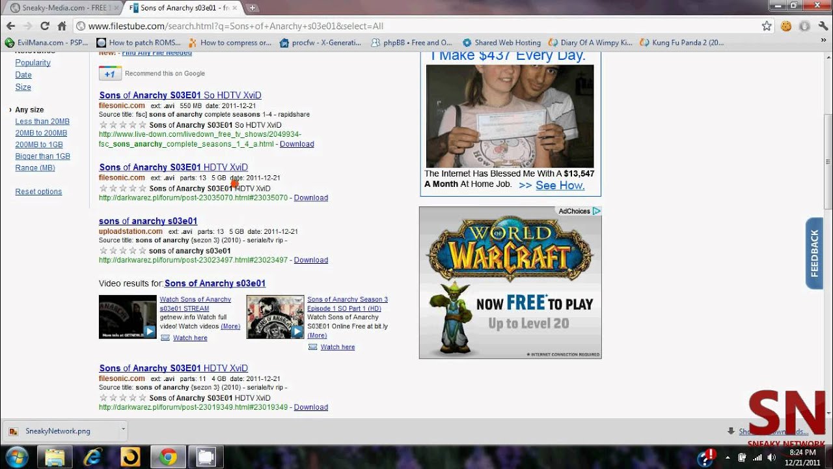833x469 pixels.
Task: Choose the Range (MB) filter
Action: 35,167
